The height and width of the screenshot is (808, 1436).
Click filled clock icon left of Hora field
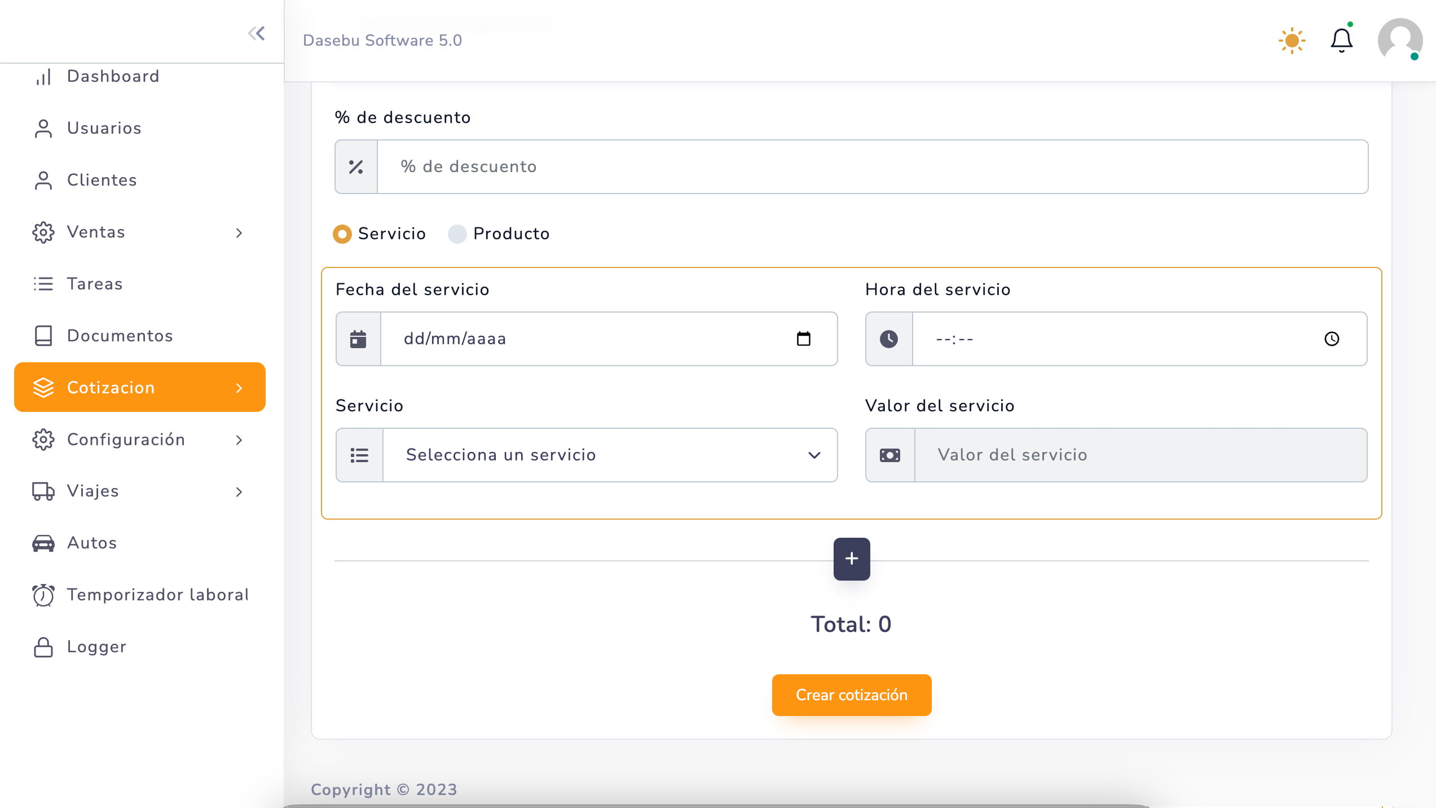(889, 339)
